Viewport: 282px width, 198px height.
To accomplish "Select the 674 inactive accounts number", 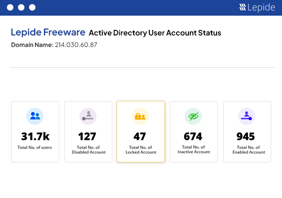I will click(193, 136).
